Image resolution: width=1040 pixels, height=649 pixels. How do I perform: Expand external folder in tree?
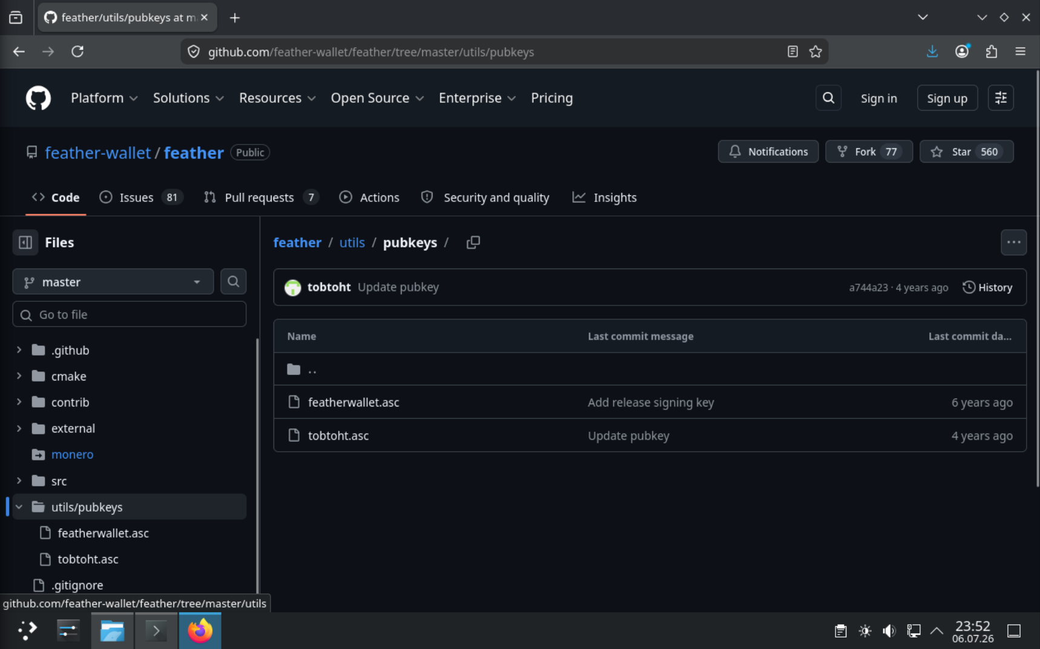[19, 428]
